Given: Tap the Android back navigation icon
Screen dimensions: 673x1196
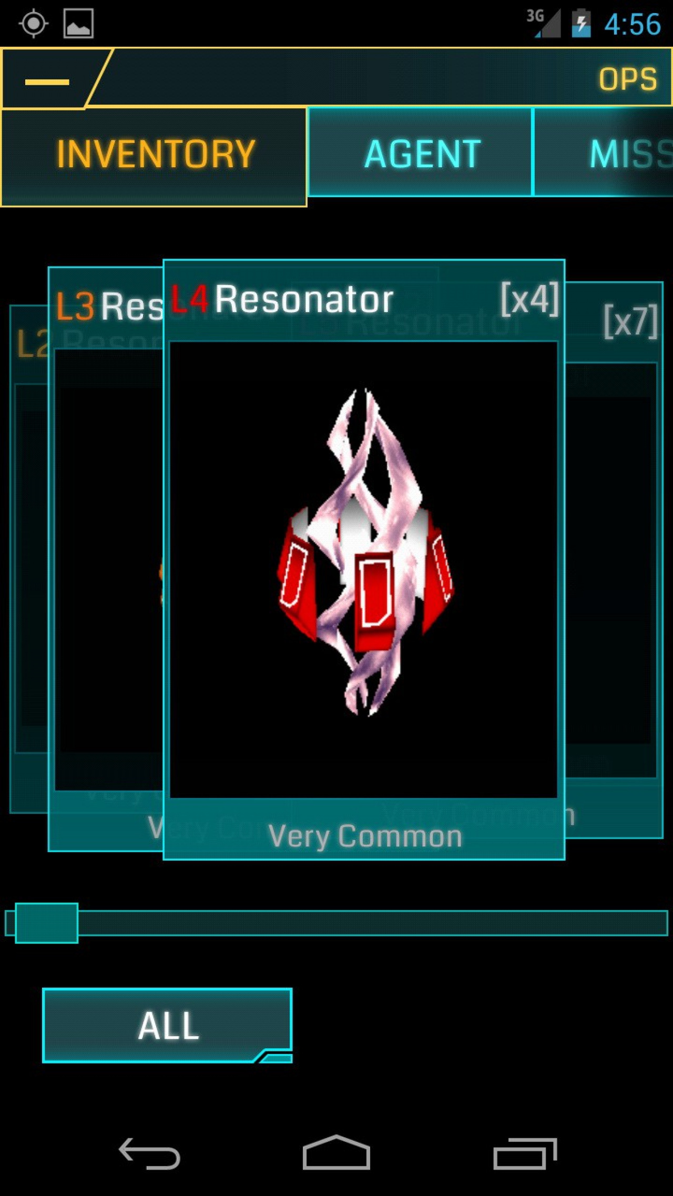Looking at the screenshot, I should click(149, 1153).
